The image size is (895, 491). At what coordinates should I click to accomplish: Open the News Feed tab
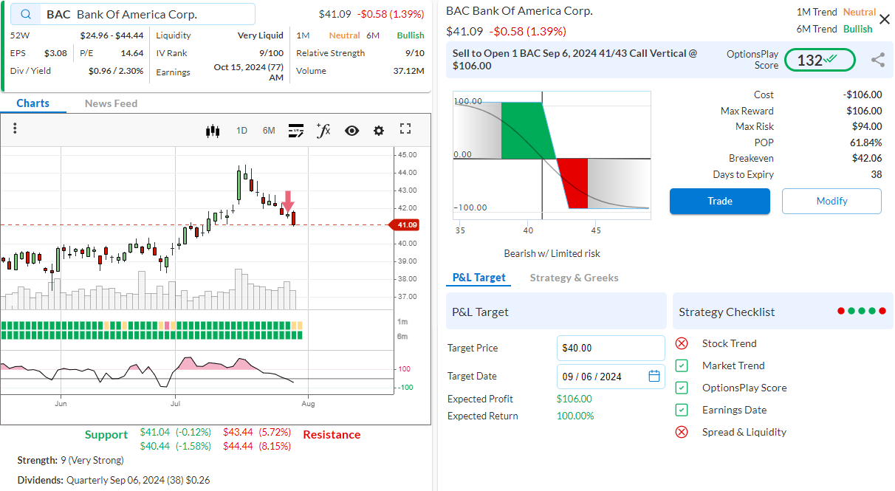click(111, 103)
